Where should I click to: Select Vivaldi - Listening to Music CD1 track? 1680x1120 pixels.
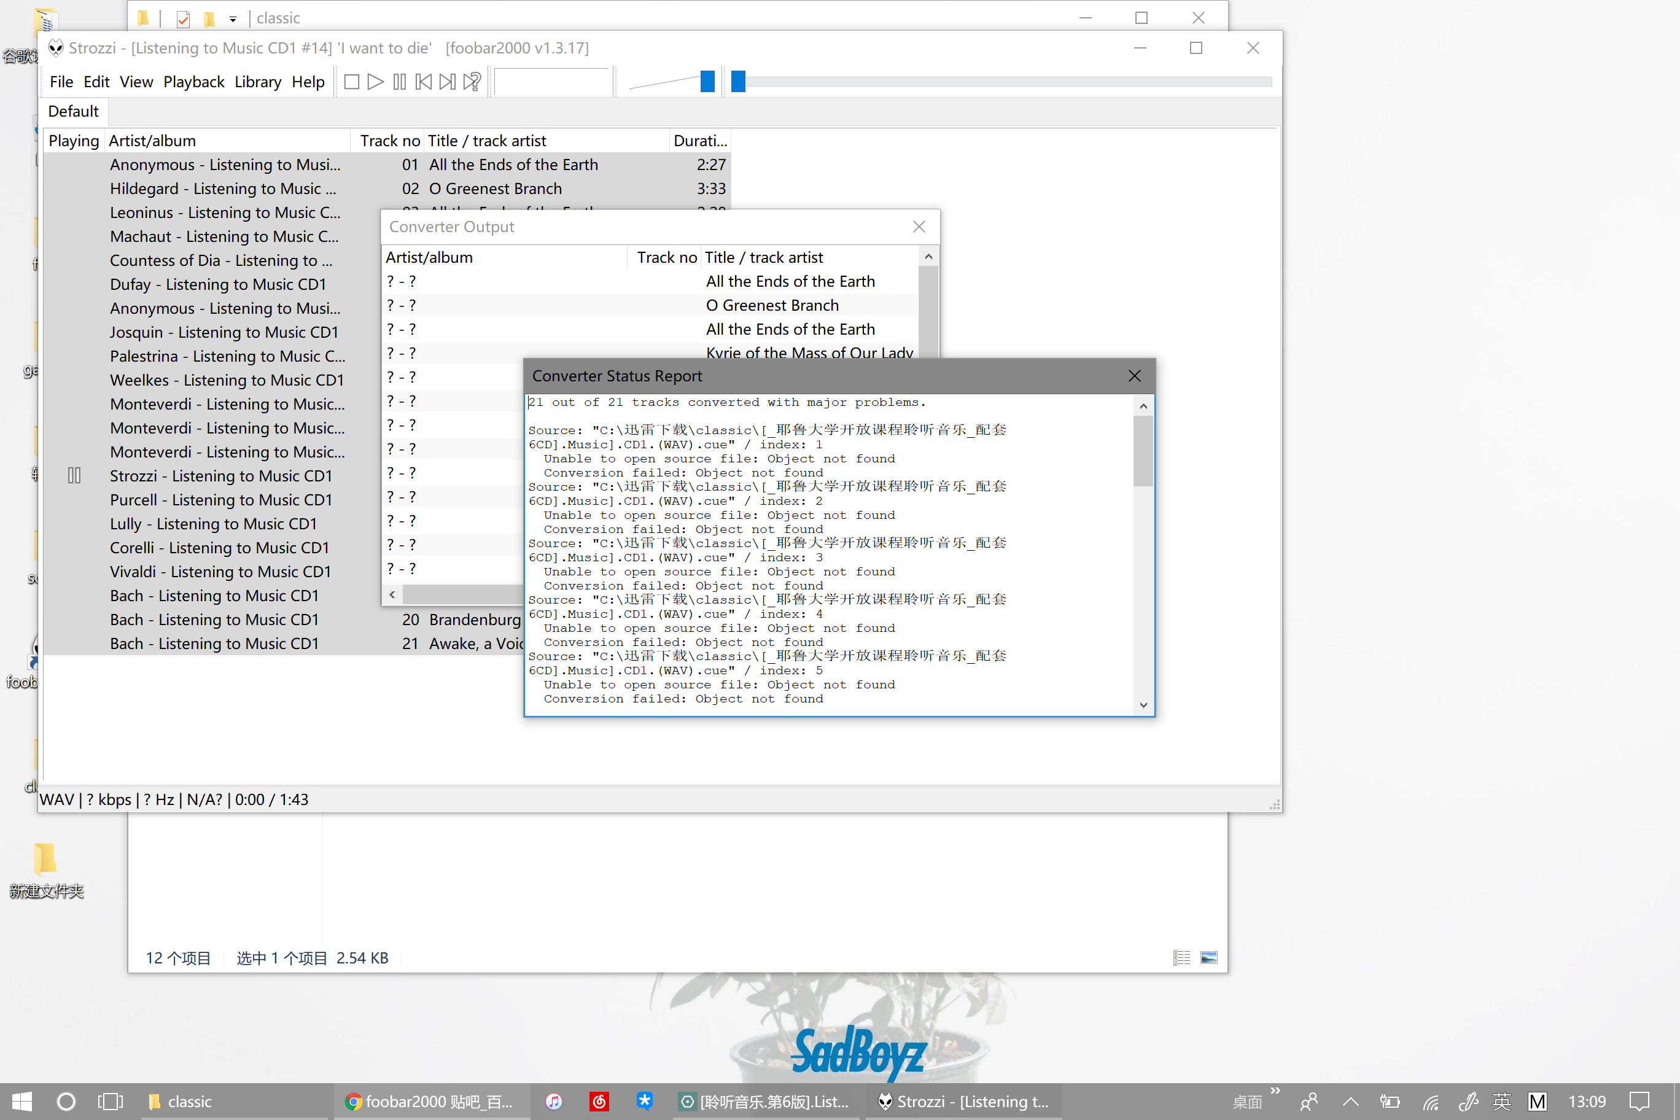point(220,572)
